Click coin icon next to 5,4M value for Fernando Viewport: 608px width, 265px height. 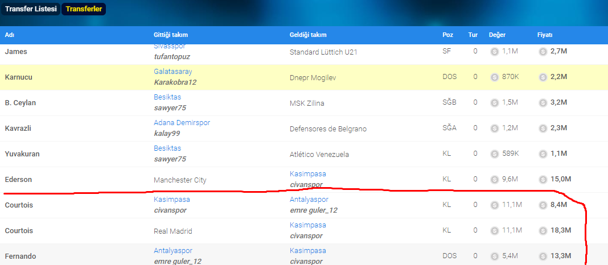point(494,256)
